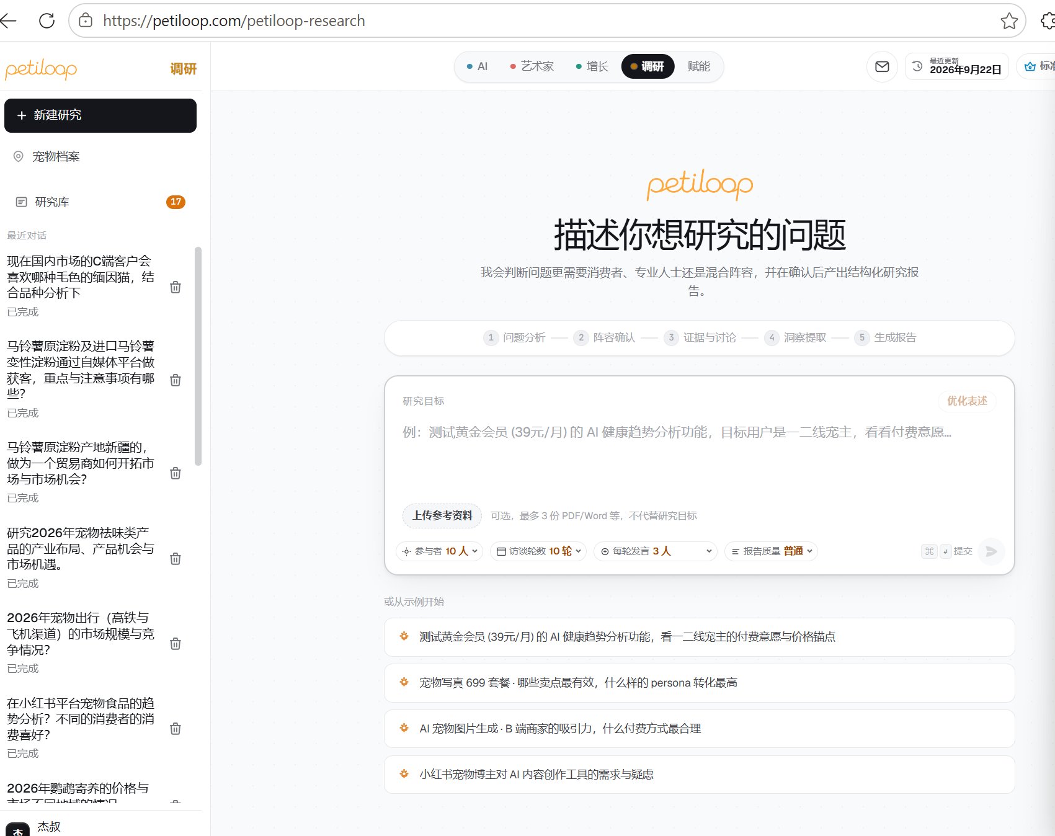1055x836 pixels.
Task: Switch to the AI tab
Action: 477,66
